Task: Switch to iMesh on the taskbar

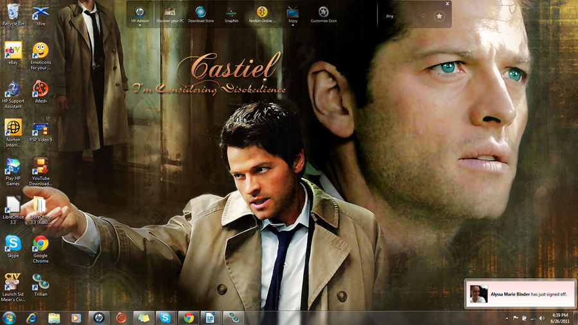Action: 121,318
